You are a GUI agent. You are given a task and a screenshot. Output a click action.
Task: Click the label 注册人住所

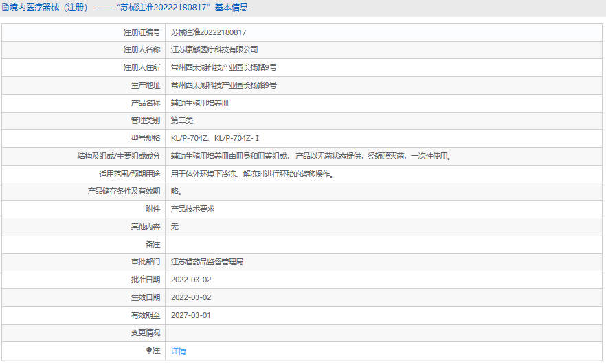pyautogui.click(x=142, y=67)
